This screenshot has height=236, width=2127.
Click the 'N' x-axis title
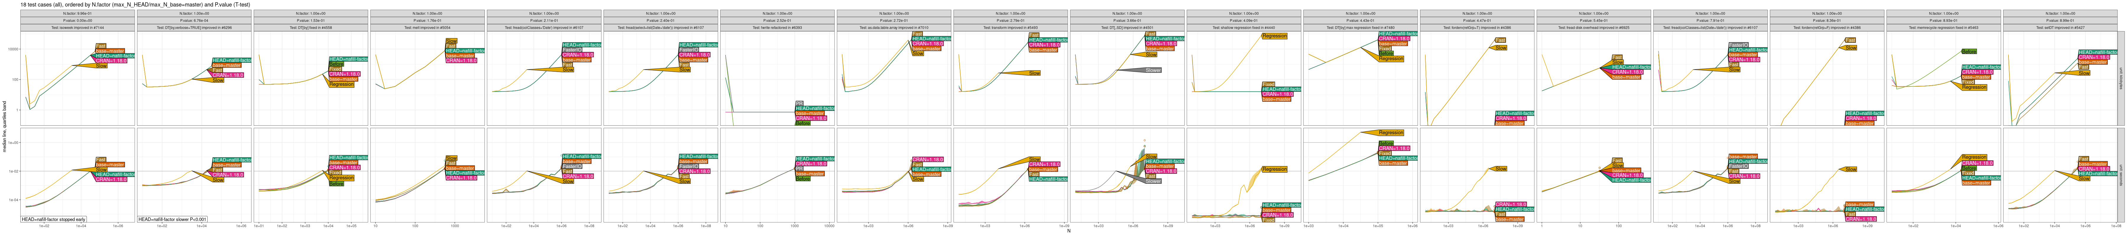tap(1069, 231)
